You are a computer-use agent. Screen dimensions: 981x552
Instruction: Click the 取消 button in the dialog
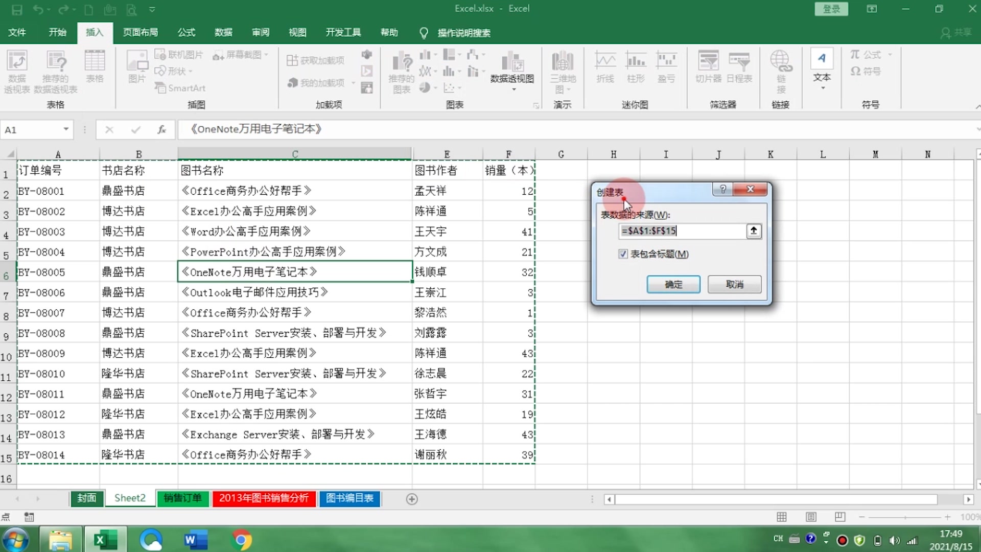734,285
